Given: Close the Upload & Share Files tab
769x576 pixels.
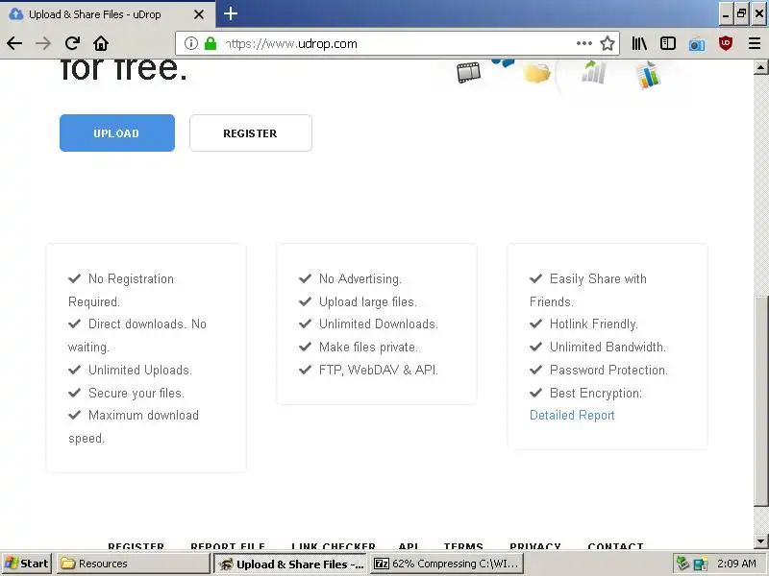Looking at the screenshot, I should click(x=199, y=14).
